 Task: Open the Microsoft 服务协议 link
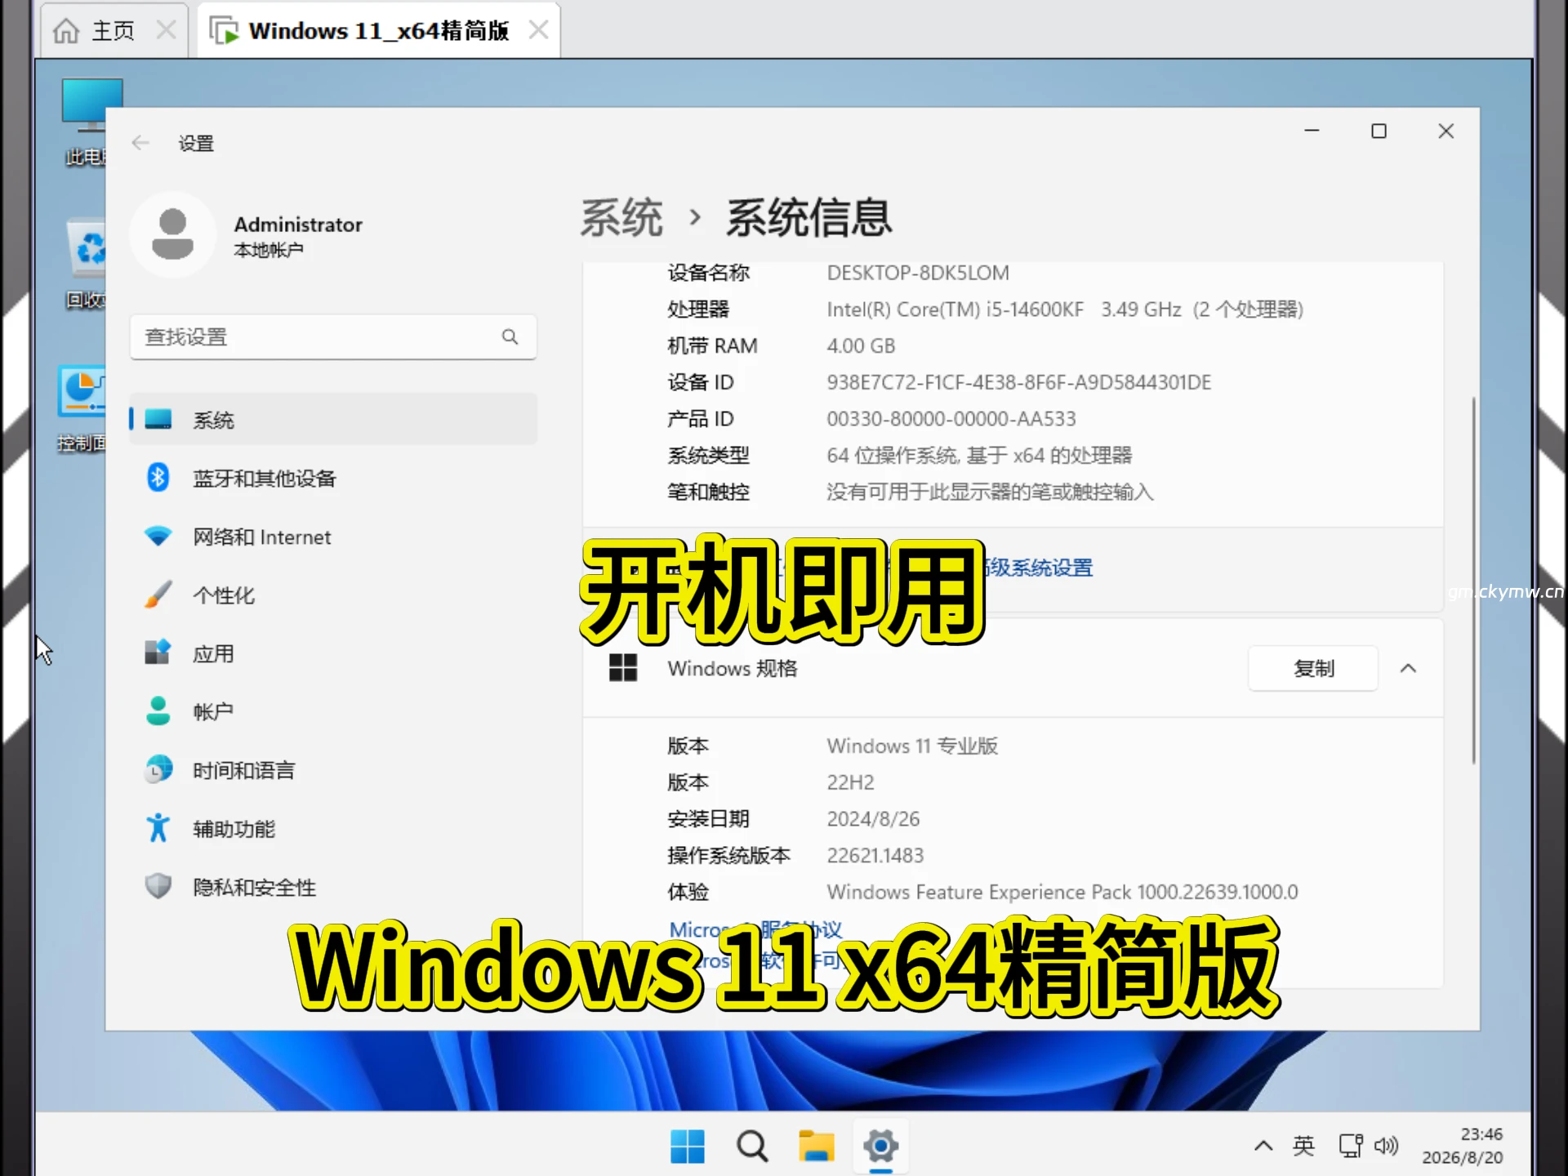[755, 929]
